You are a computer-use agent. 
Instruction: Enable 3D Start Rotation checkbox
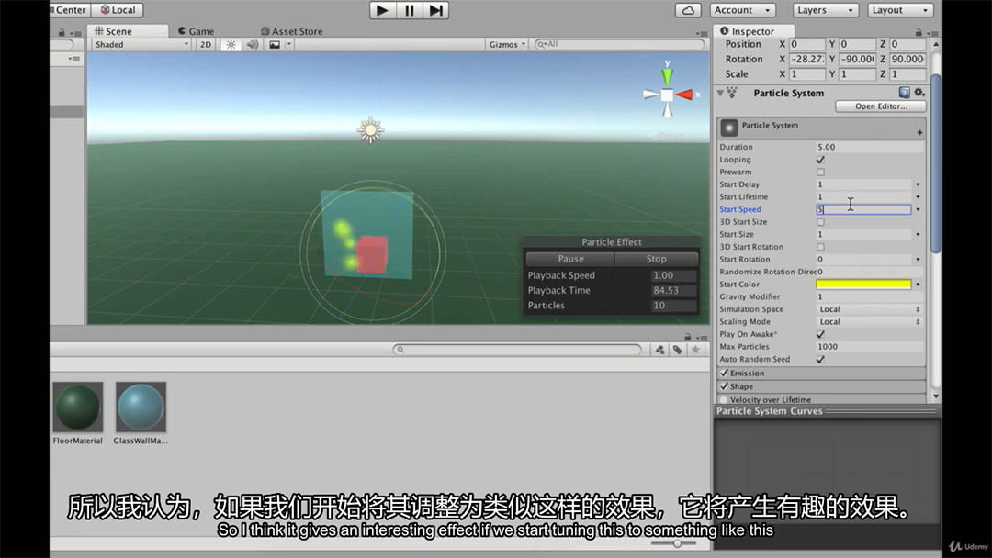point(820,247)
